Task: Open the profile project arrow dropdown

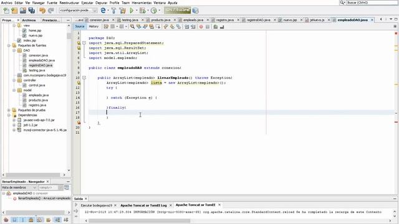Action: [x=160, y=11]
